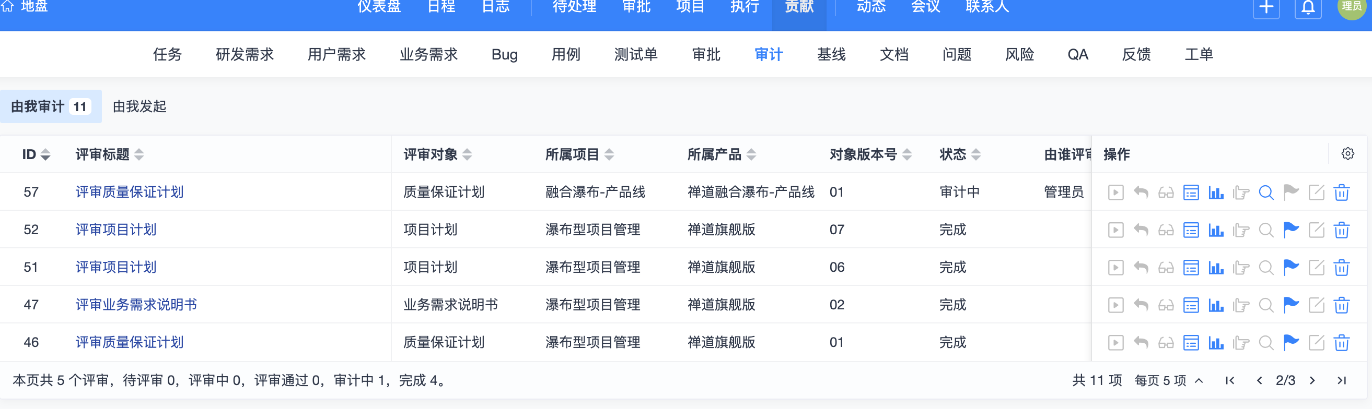The width and height of the screenshot is (1372, 409).
Task: Open the 联系人 top menu item
Action: (x=987, y=6)
